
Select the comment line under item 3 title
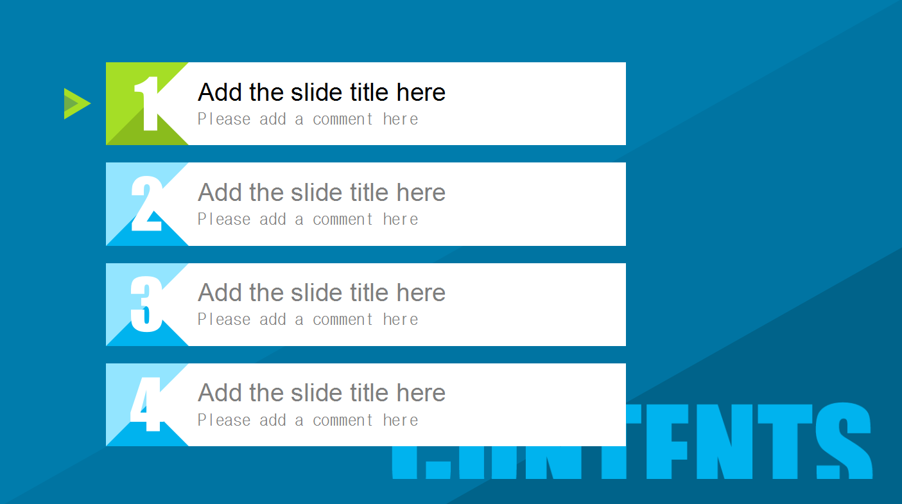point(308,320)
